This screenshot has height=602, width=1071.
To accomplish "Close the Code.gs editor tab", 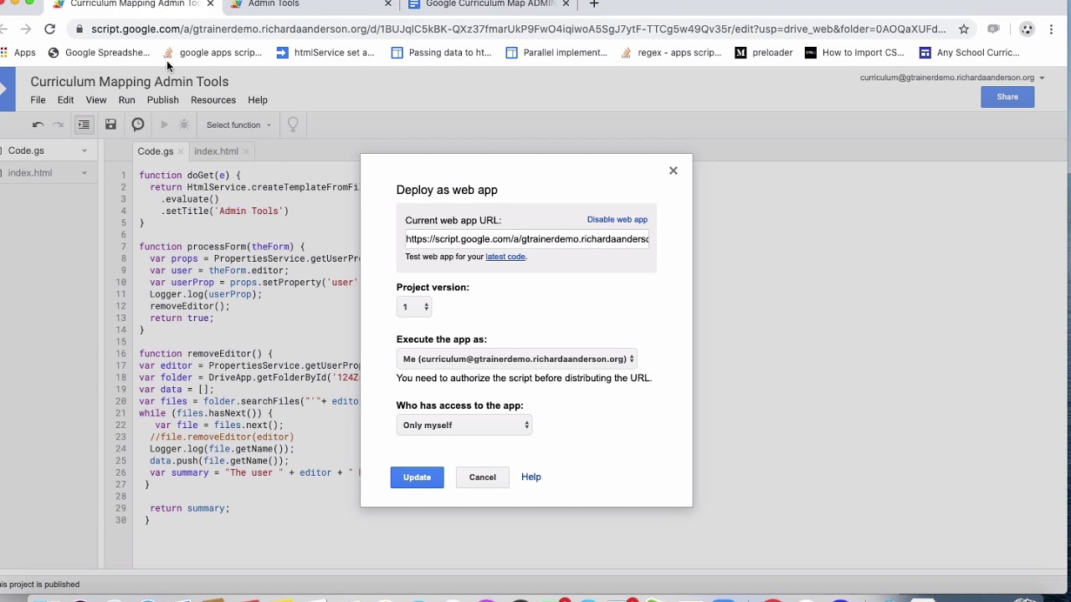I will point(181,152).
